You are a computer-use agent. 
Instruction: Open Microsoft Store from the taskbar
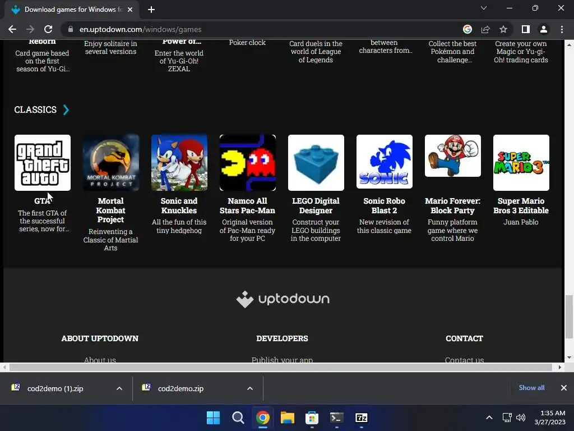point(312,418)
